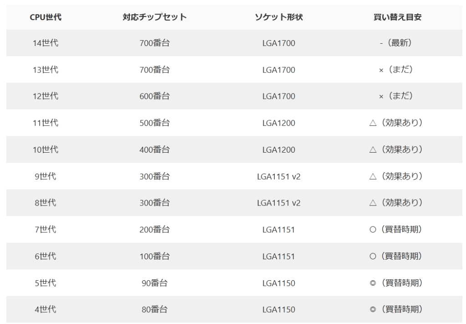
Task: Select the 600番台 chipset cell
Action: point(154,96)
